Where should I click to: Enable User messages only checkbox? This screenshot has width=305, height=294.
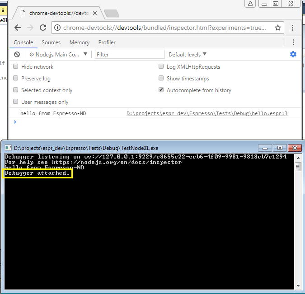pos(15,102)
